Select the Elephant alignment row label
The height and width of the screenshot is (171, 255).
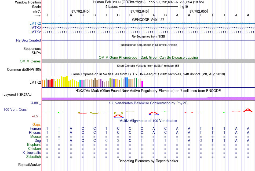click(34, 144)
